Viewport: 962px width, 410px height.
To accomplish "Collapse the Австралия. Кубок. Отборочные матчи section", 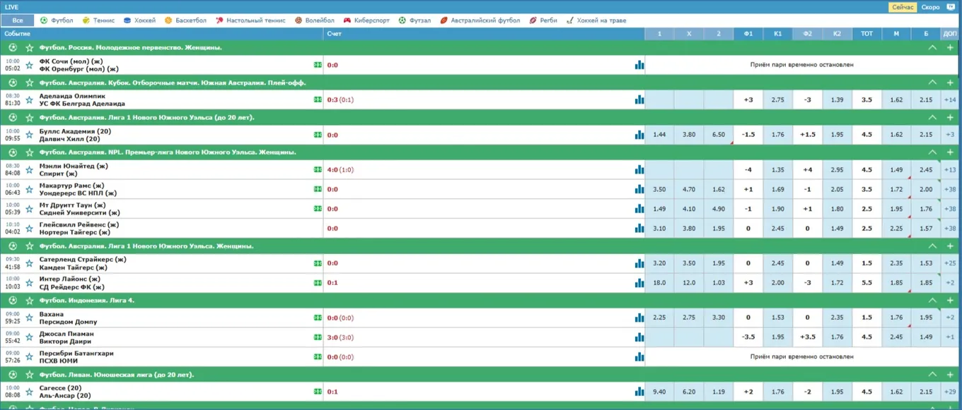I will [932, 83].
